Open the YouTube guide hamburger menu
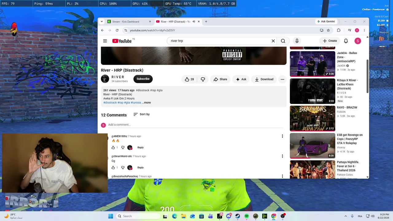This screenshot has height=221, width=393. coord(105,41)
